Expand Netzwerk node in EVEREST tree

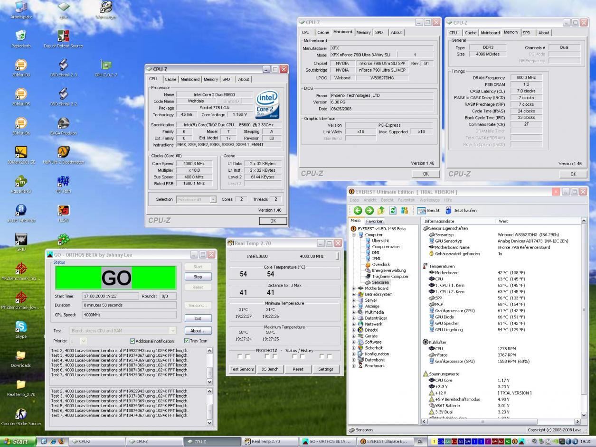353,324
